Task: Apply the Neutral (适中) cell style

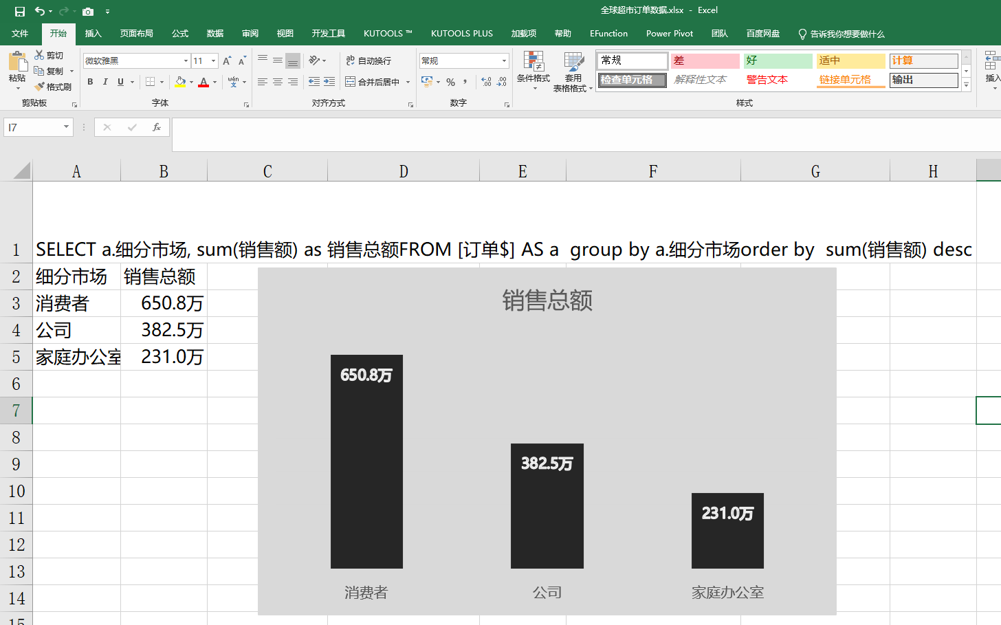Action: pyautogui.click(x=851, y=61)
